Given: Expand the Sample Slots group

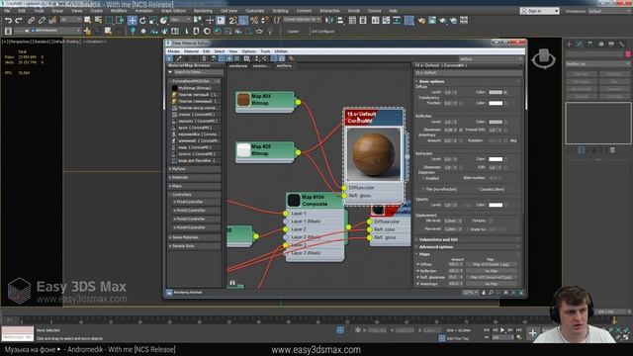Looking at the screenshot, I should point(195,246).
